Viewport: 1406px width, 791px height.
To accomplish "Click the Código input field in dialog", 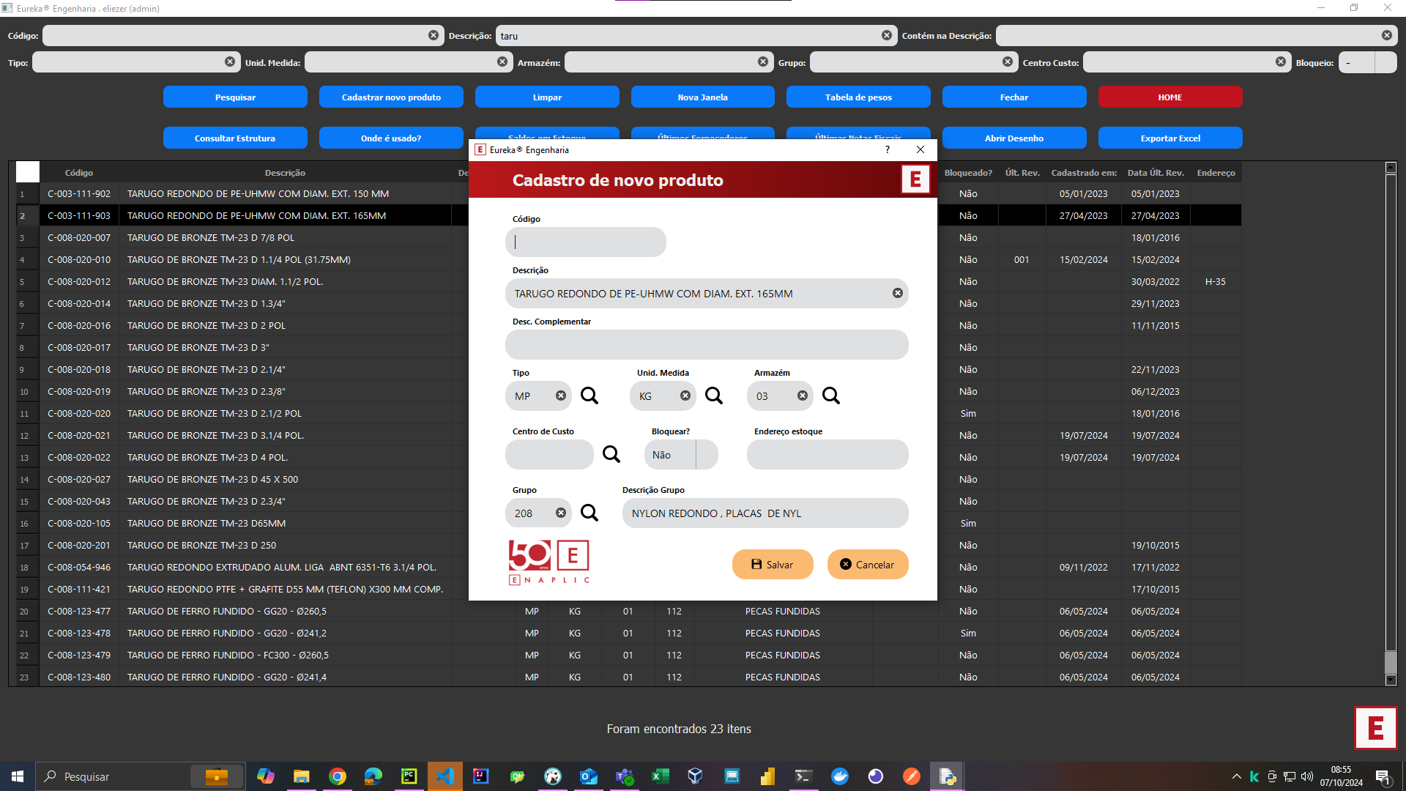I will pos(586,242).
